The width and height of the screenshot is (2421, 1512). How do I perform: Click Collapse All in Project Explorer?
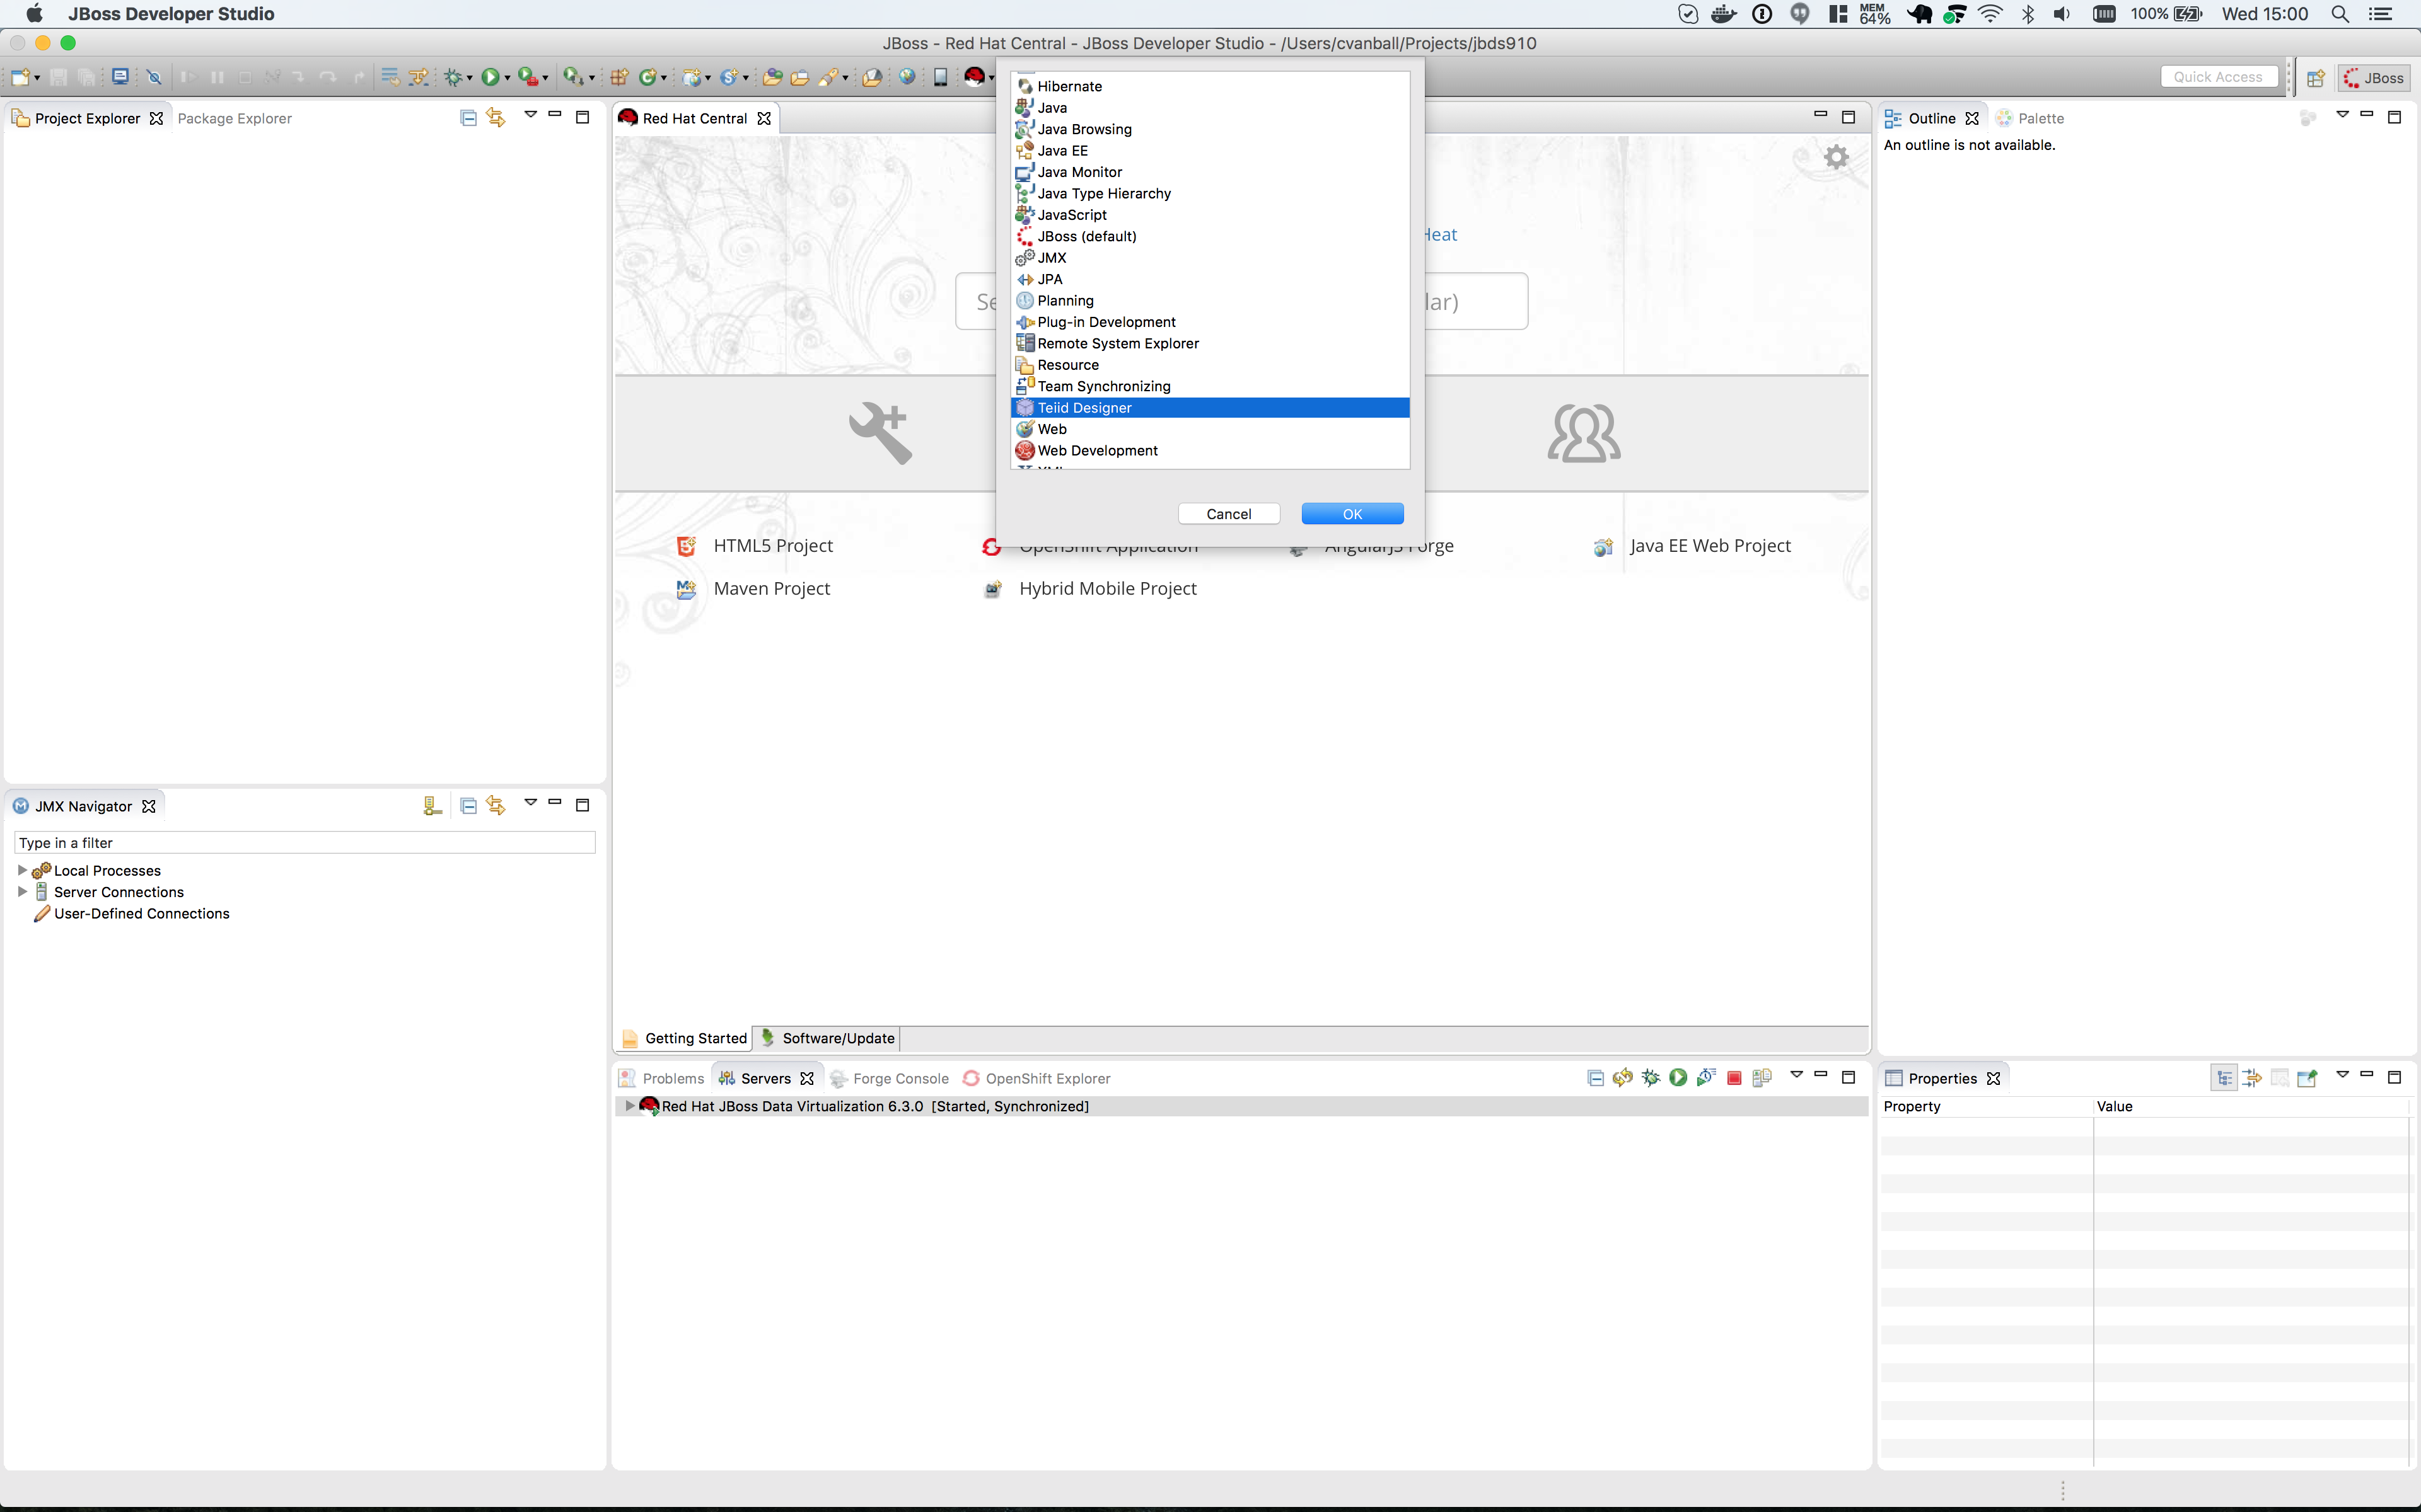(x=467, y=118)
